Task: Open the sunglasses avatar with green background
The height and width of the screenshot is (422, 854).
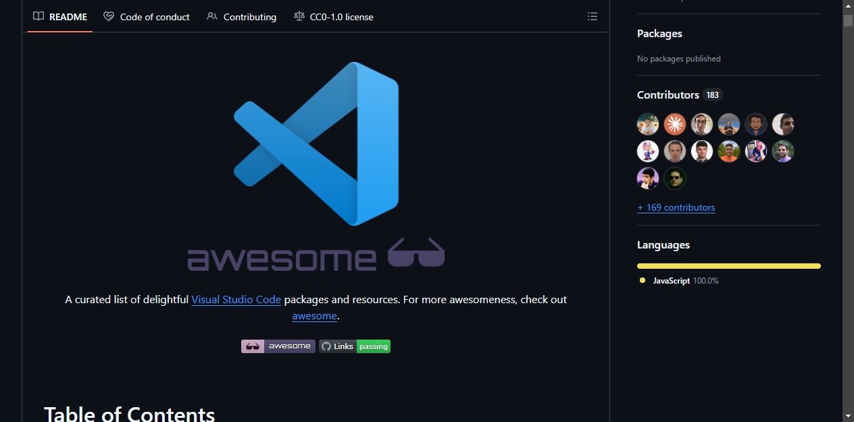Action: 675,178
